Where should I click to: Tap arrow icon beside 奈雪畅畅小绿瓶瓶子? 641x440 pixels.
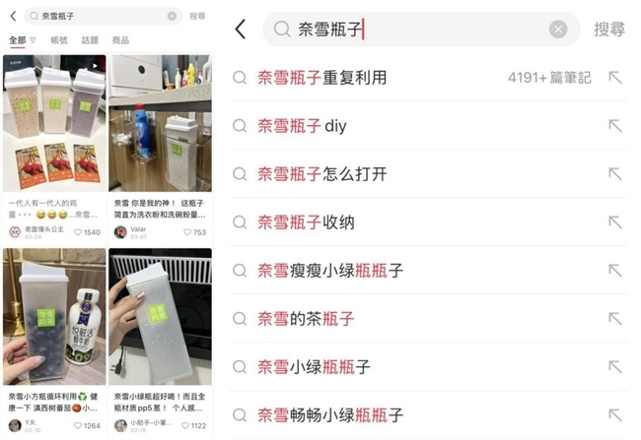tap(614, 415)
